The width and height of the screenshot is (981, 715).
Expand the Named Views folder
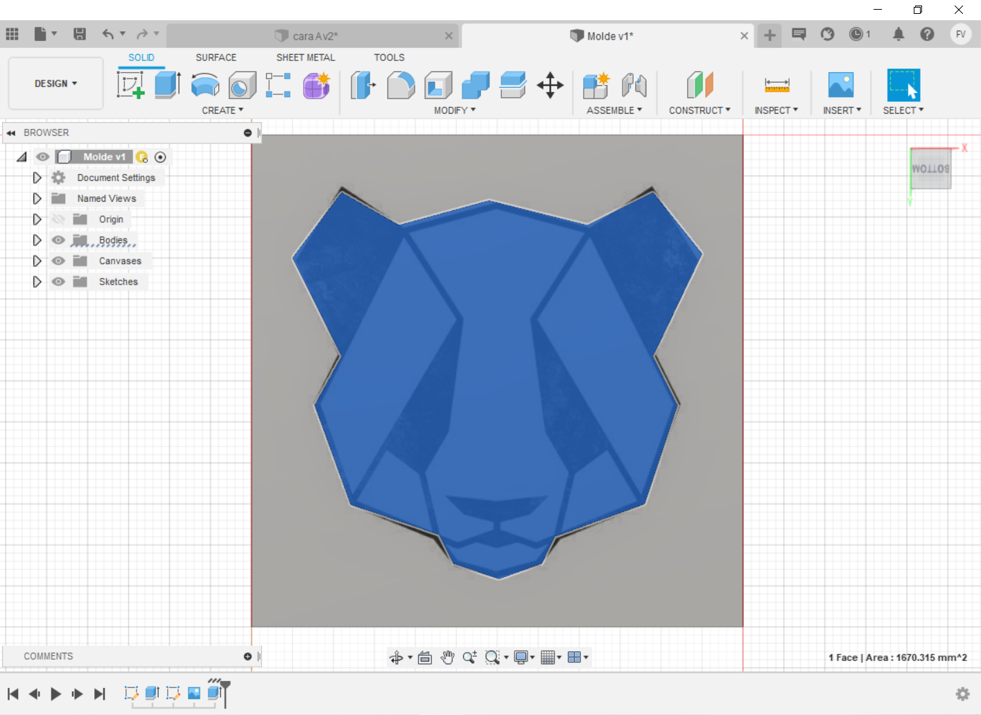coord(37,198)
